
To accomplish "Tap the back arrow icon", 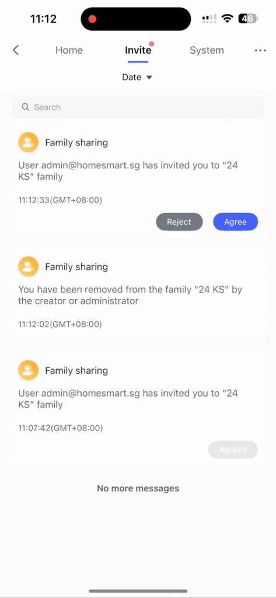I will tap(16, 50).
